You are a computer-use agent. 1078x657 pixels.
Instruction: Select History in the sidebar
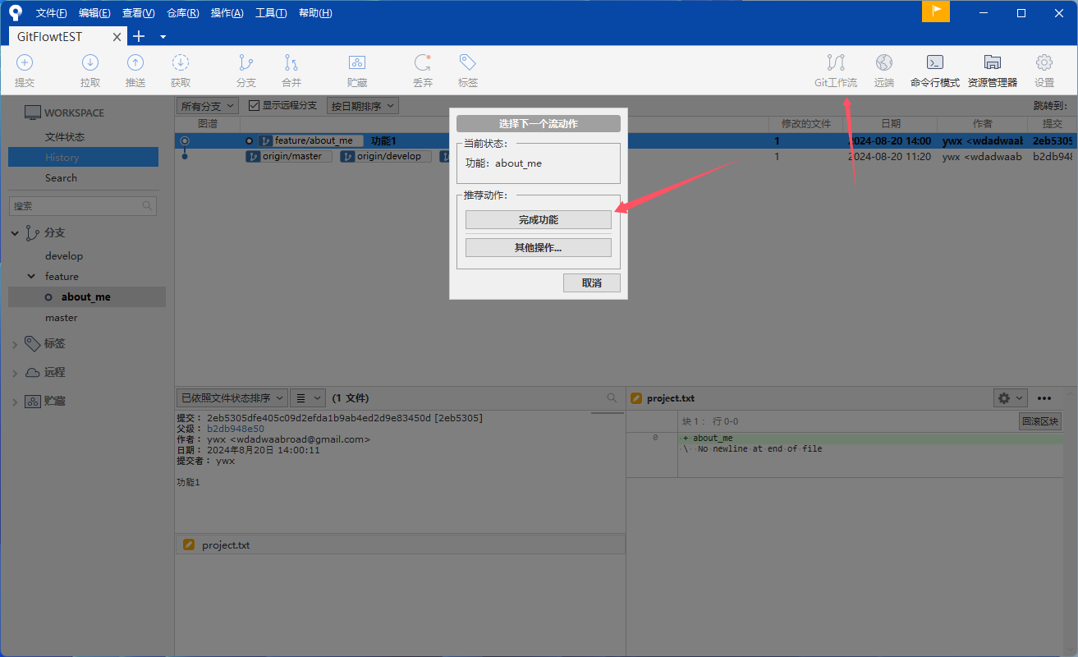pos(83,157)
